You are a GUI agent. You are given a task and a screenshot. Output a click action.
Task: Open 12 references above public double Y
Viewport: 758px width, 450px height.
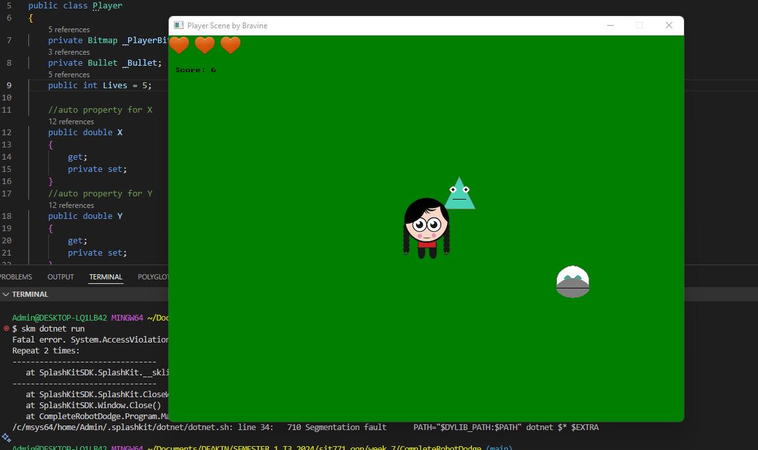pyautogui.click(x=71, y=205)
